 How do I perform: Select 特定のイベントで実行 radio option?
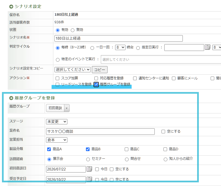pos(58,60)
